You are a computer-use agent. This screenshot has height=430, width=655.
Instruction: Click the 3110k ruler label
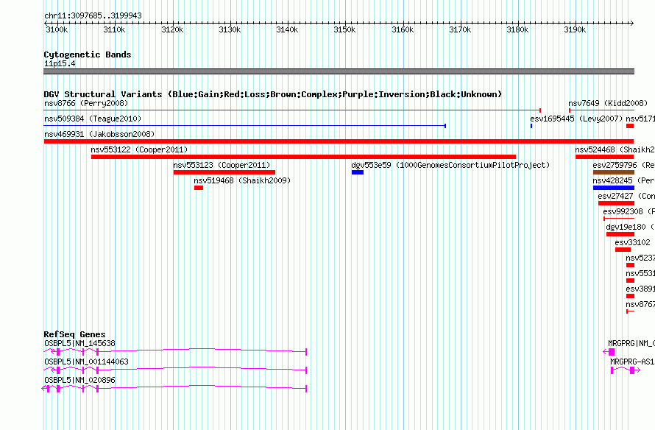click(x=114, y=29)
